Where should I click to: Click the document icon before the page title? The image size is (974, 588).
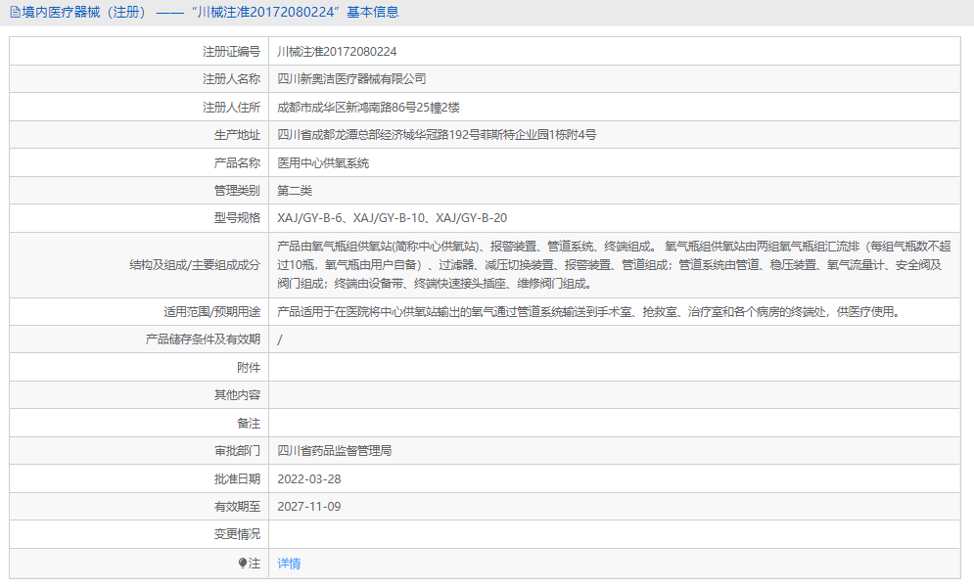[14, 12]
